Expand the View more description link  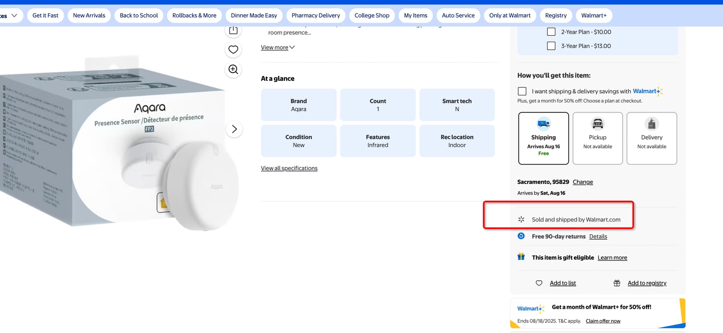click(278, 47)
